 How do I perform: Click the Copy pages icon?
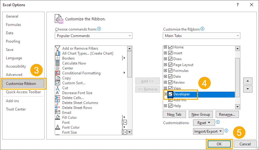(58, 78)
